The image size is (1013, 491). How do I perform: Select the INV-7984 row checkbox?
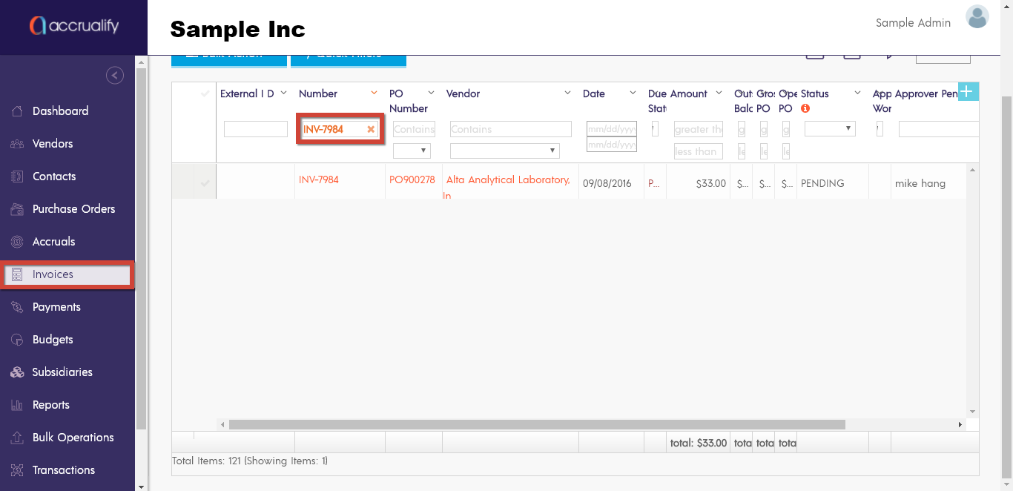205,183
